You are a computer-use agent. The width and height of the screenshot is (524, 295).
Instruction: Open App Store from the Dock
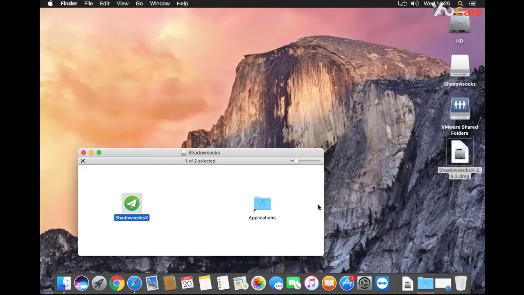point(347,283)
